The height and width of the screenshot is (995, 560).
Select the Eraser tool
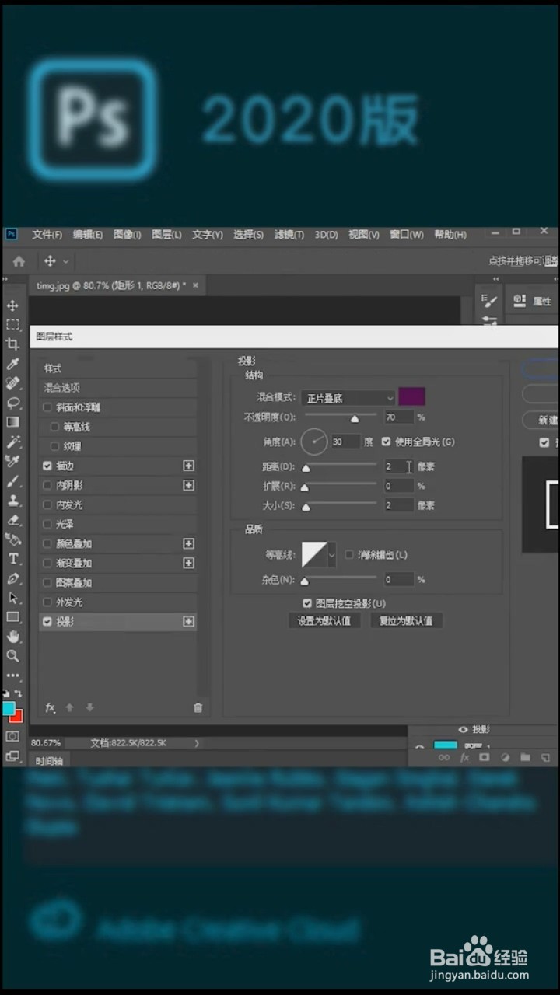click(x=12, y=520)
